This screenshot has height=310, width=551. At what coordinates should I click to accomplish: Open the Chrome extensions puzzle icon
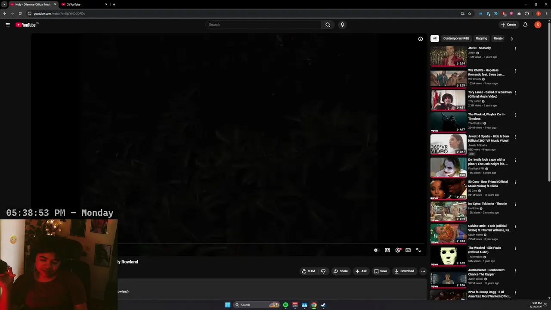(527, 13)
